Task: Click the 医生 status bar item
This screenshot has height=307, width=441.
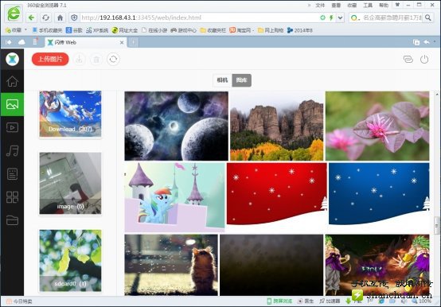Action: (306, 301)
